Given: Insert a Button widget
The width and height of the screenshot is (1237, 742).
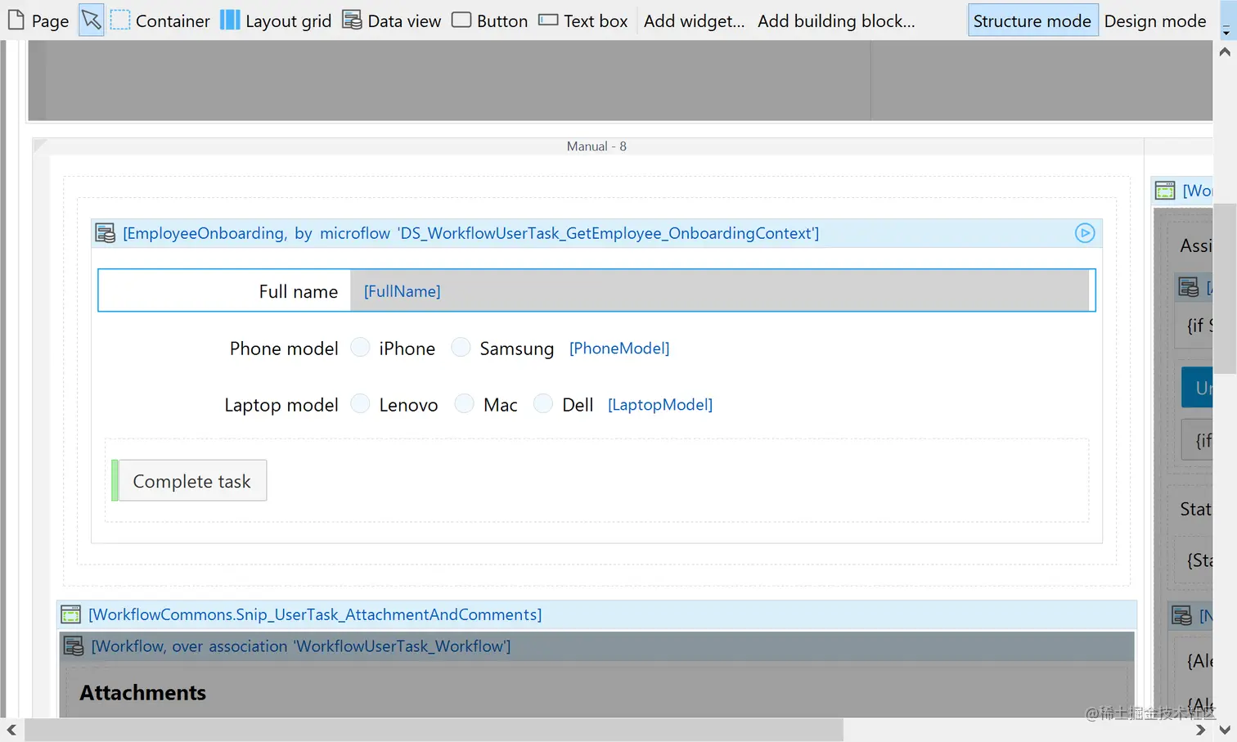Looking at the screenshot, I should tap(490, 20).
